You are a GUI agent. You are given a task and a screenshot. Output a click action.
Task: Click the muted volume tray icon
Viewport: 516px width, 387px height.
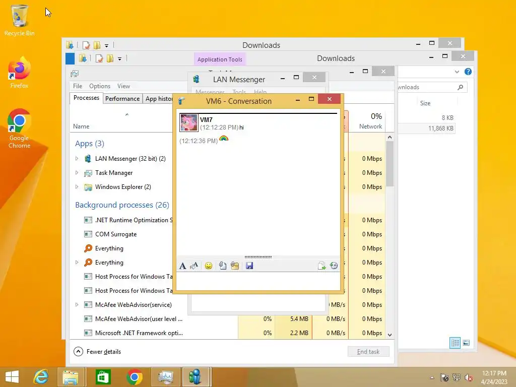(469, 377)
